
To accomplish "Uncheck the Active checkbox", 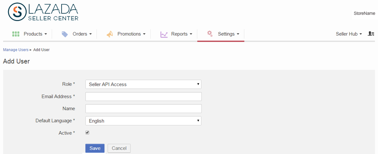I will [x=87, y=133].
